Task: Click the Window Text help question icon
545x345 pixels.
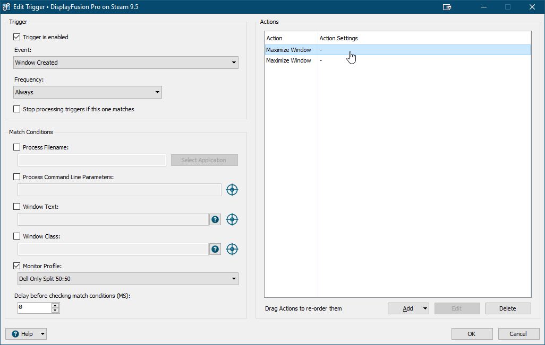Action: point(215,219)
